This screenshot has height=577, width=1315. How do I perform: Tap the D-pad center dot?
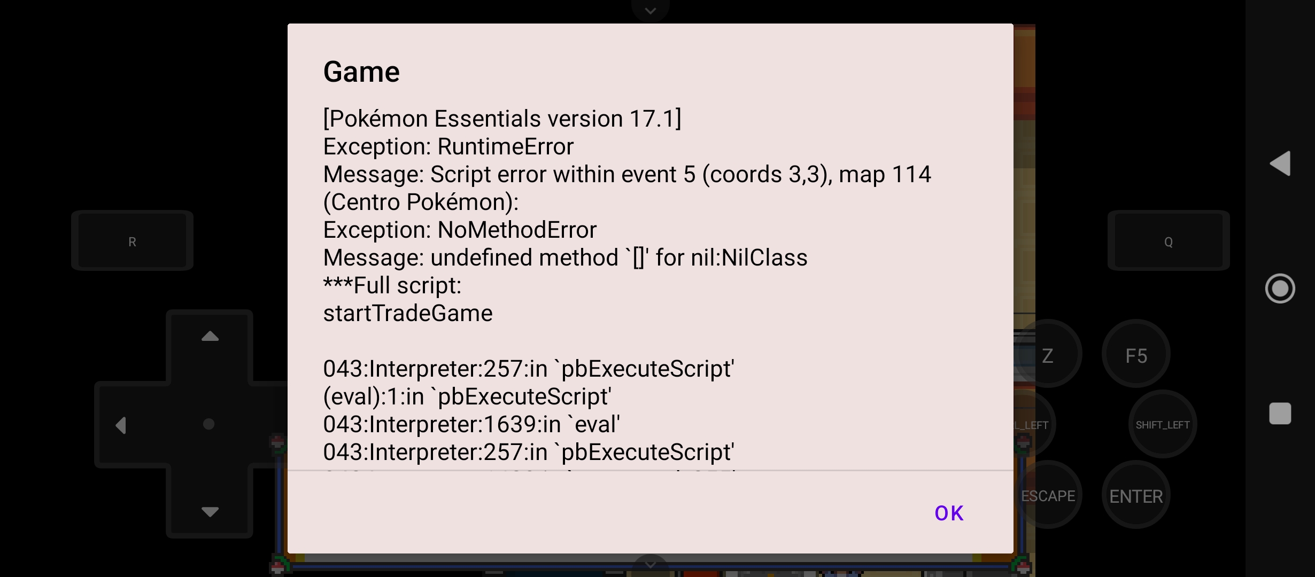point(209,424)
